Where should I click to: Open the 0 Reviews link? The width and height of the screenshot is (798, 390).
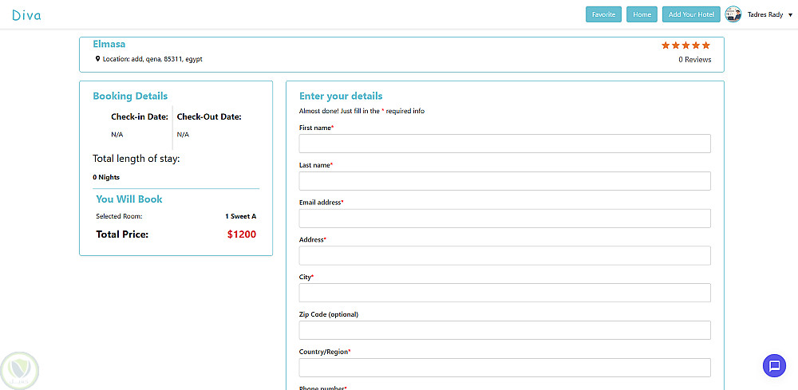tap(694, 60)
